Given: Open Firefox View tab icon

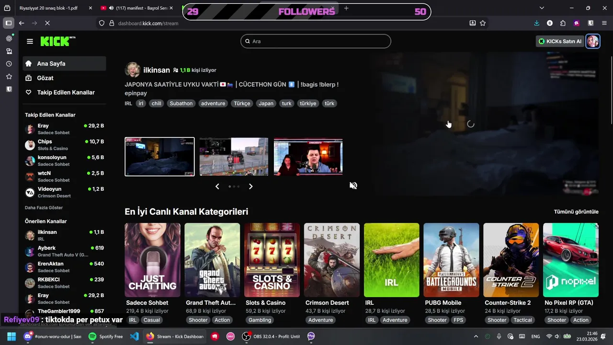Looking at the screenshot, I should point(7,8).
